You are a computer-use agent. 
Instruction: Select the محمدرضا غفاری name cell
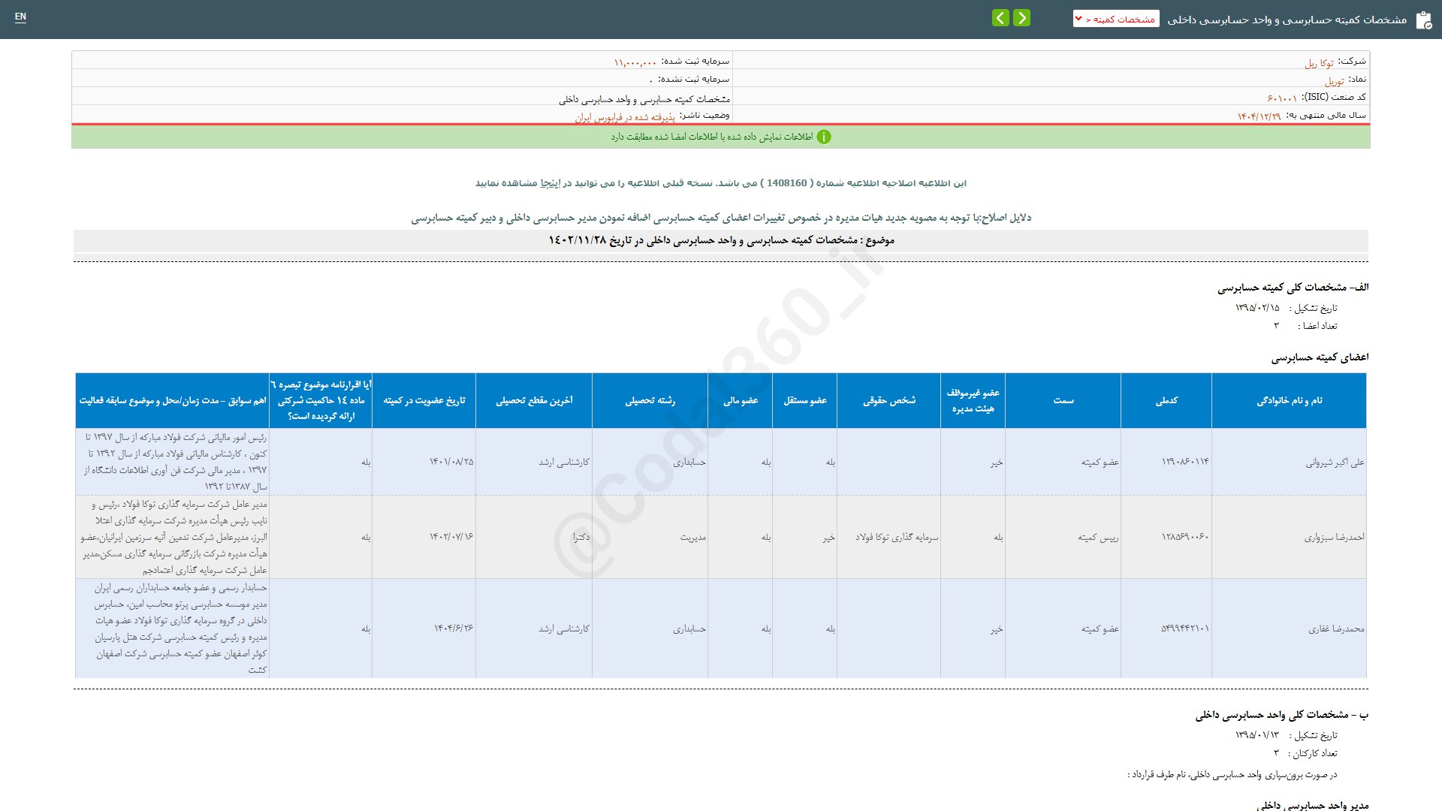point(1336,629)
